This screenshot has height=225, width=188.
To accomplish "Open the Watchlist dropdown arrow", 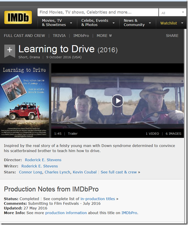I will point(182,23).
